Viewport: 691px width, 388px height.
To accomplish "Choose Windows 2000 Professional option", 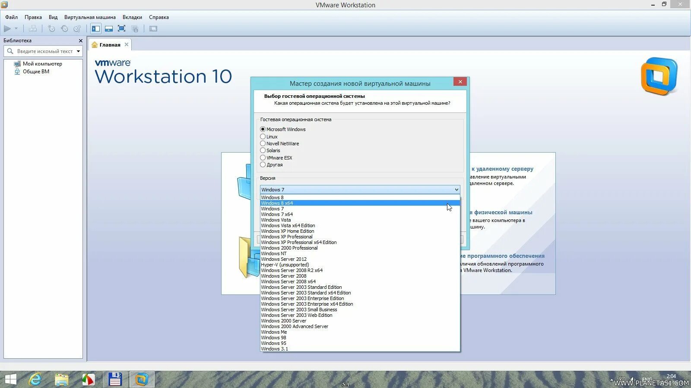I will pyautogui.click(x=360, y=248).
